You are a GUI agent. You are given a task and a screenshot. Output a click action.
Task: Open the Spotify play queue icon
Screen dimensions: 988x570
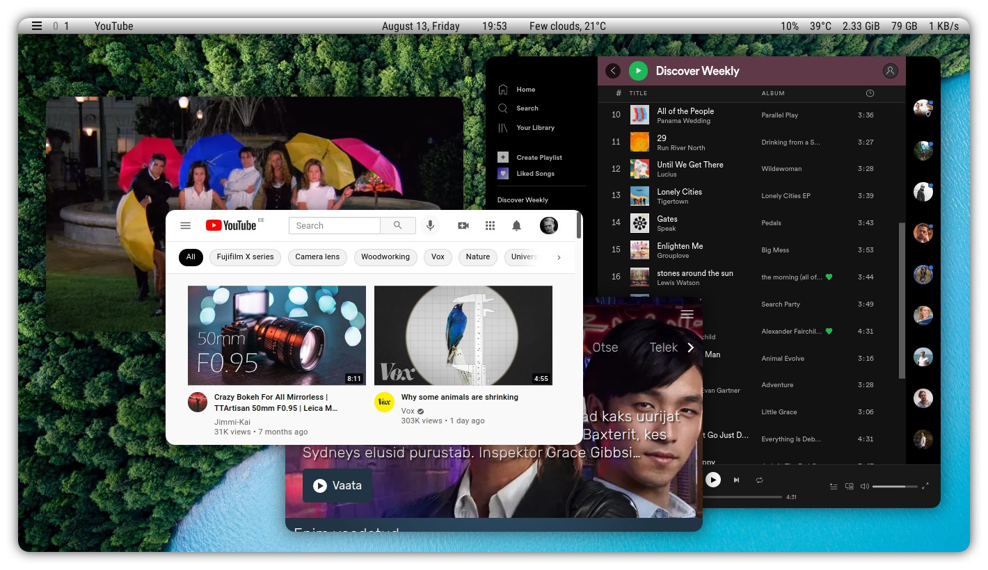834,487
